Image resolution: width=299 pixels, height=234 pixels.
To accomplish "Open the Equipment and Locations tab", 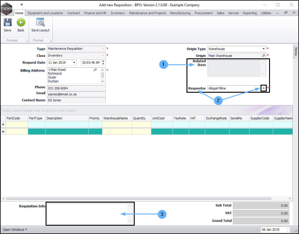I will pos(45,13).
